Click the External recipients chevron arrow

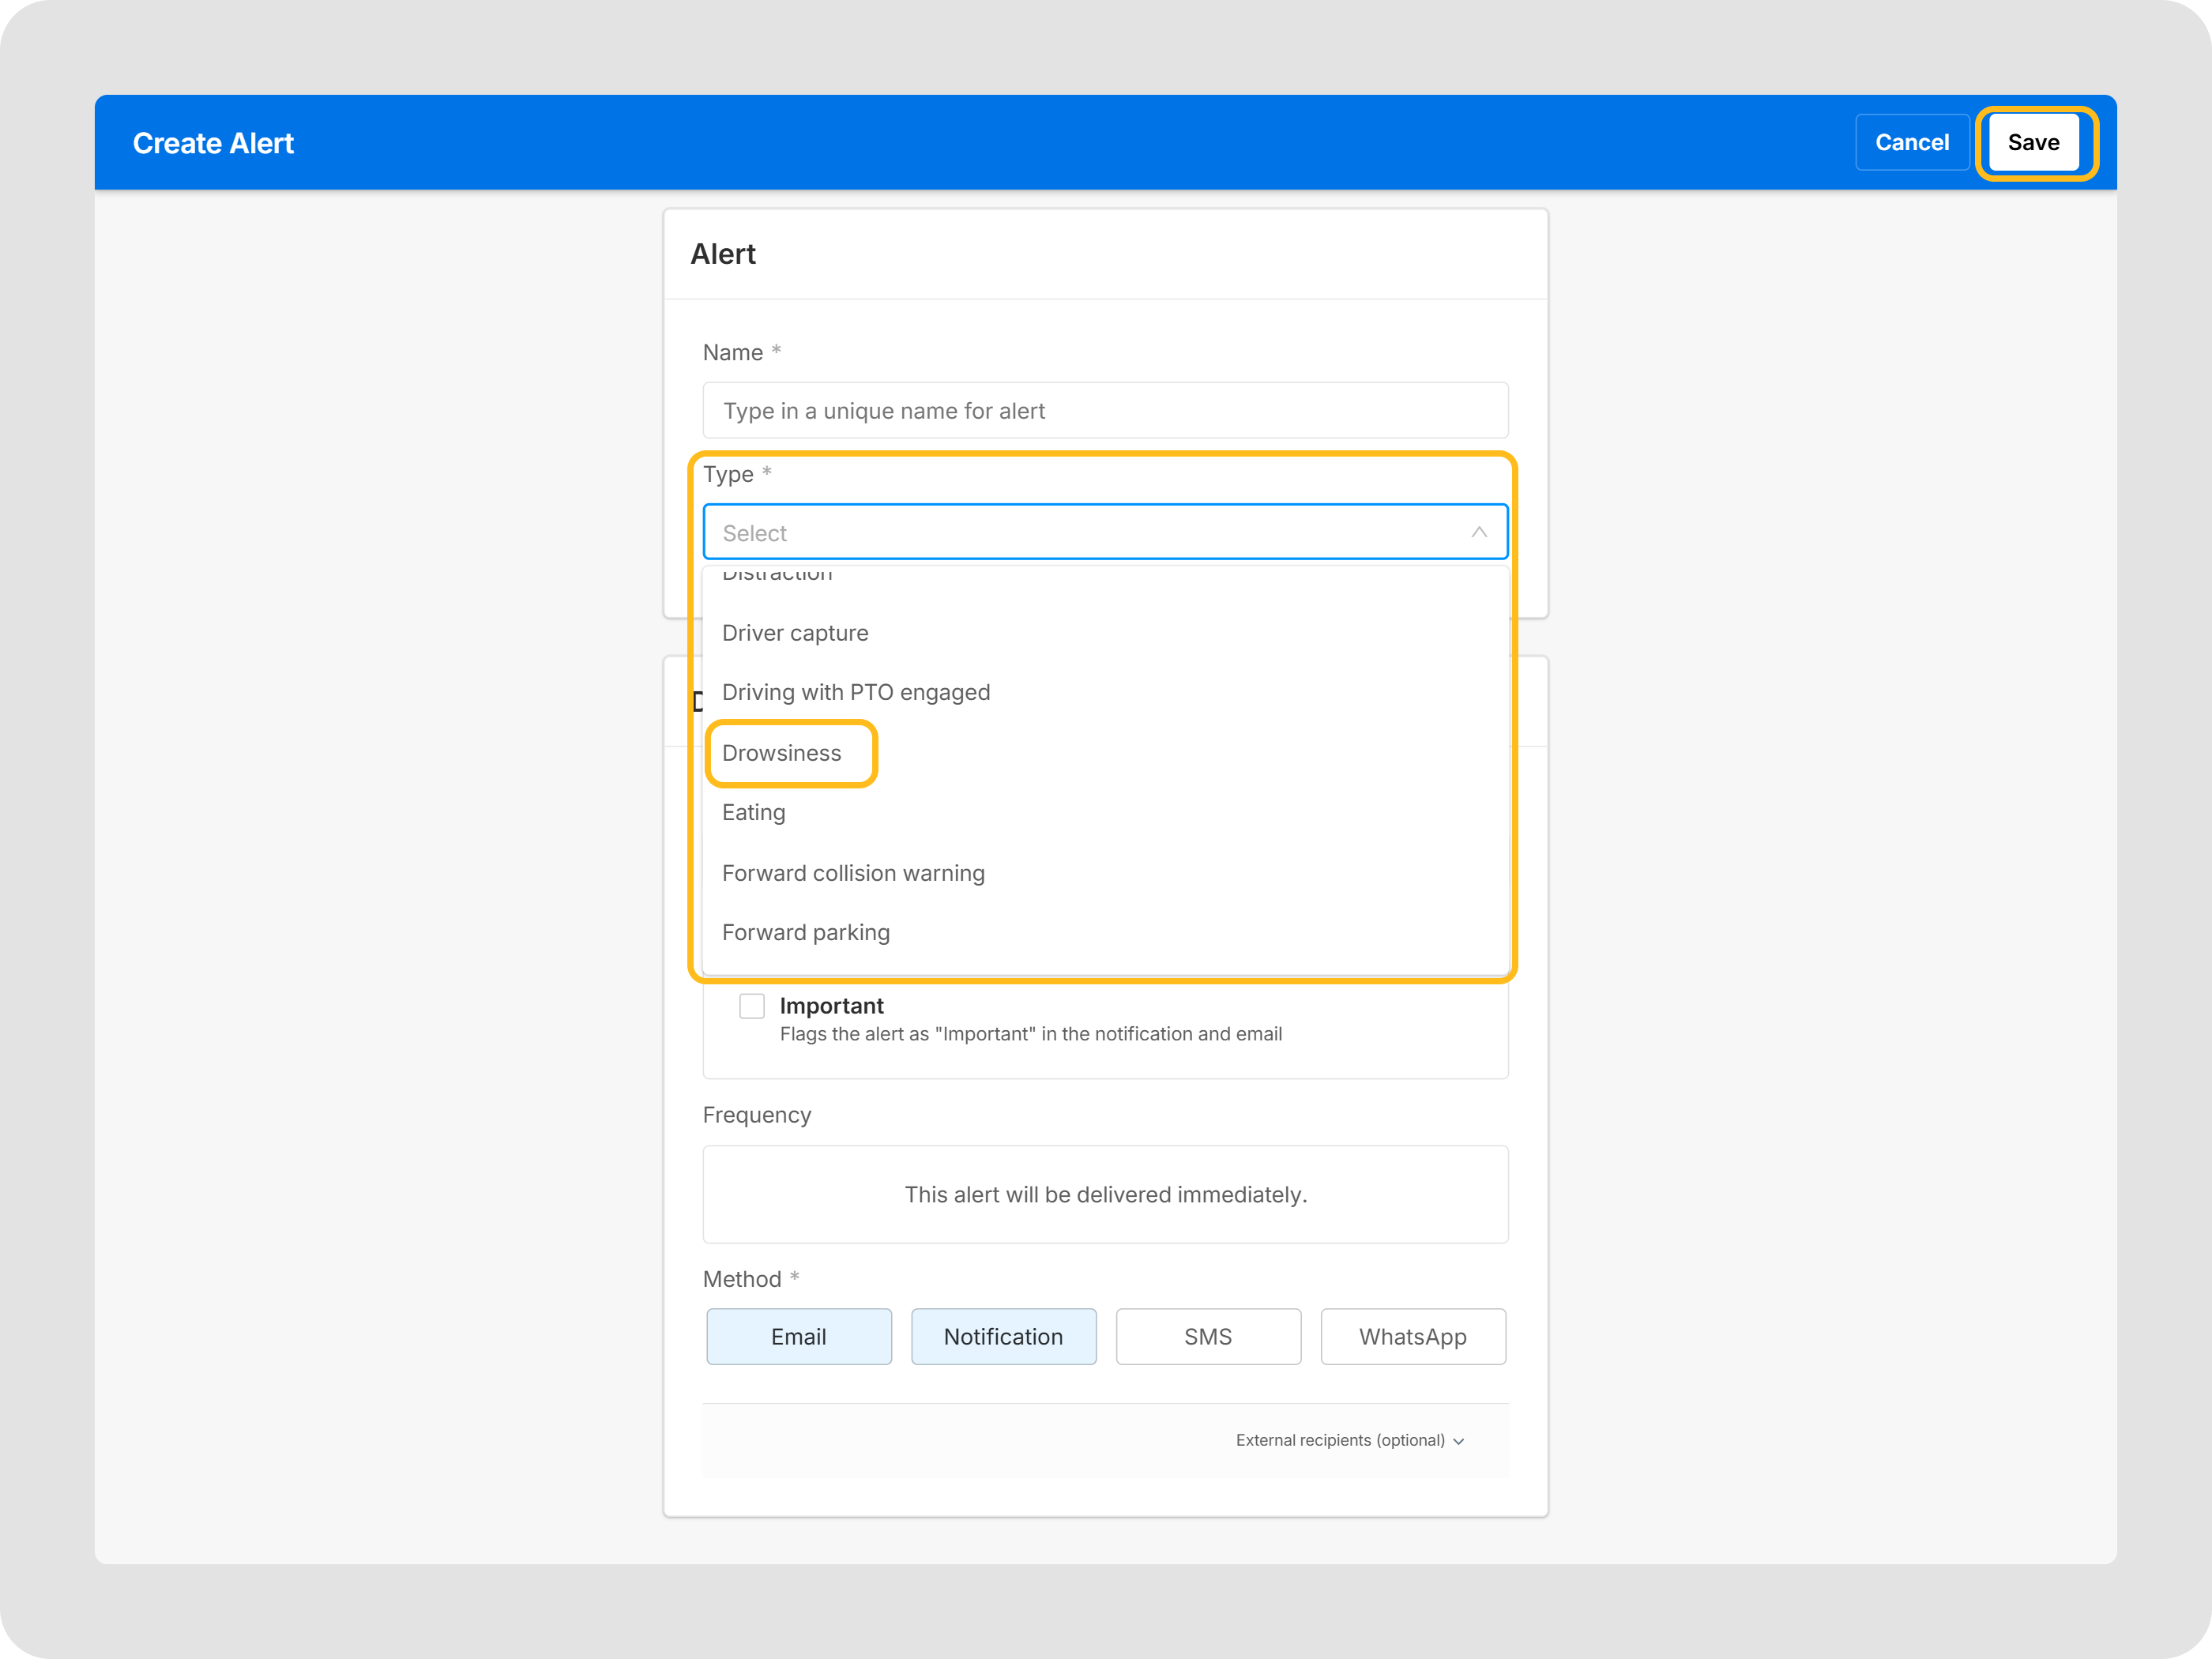click(x=1459, y=1441)
